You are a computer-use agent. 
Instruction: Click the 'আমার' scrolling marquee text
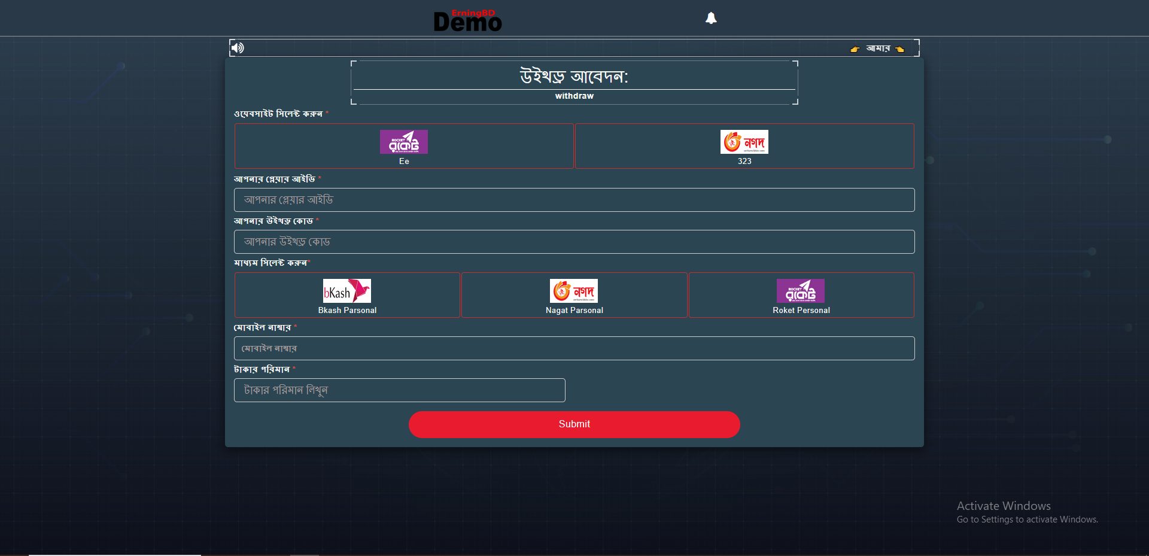(x=878, y=48)
